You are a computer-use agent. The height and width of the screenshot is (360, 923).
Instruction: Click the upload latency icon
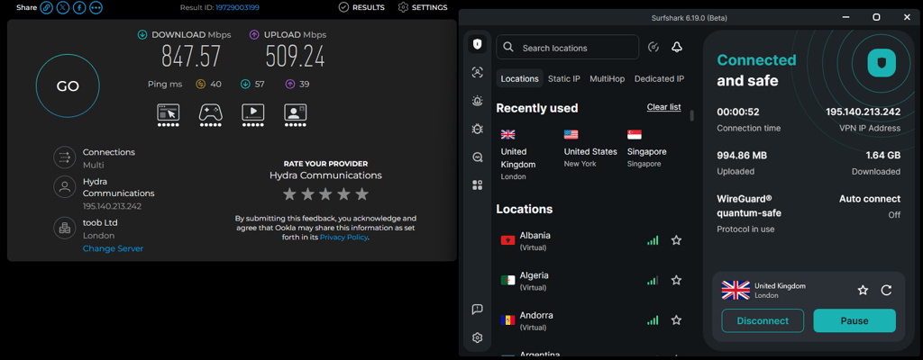pos(289,84)
